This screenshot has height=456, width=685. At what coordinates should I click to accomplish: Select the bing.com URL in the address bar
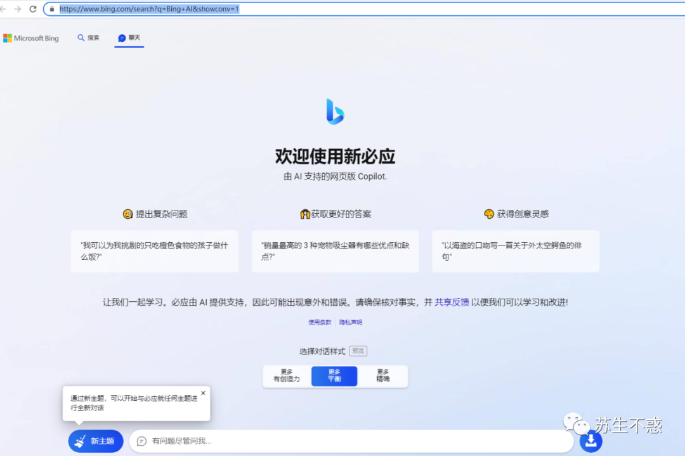tap(149, 9)
